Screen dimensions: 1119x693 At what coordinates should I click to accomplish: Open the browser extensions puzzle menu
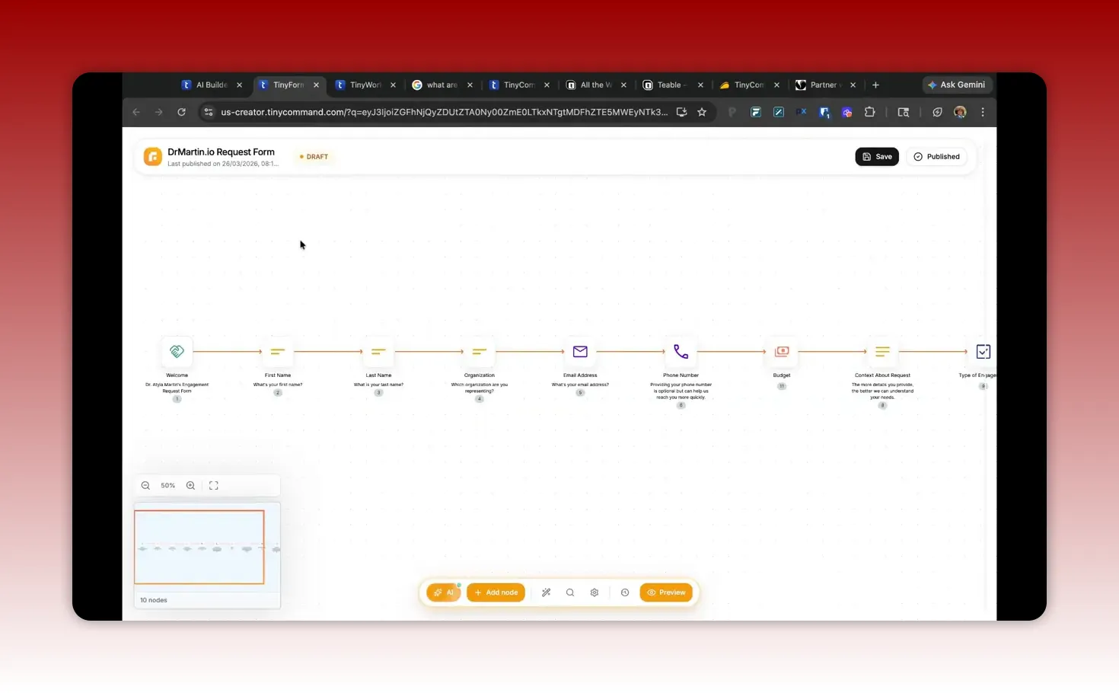[x=870, y=112]
